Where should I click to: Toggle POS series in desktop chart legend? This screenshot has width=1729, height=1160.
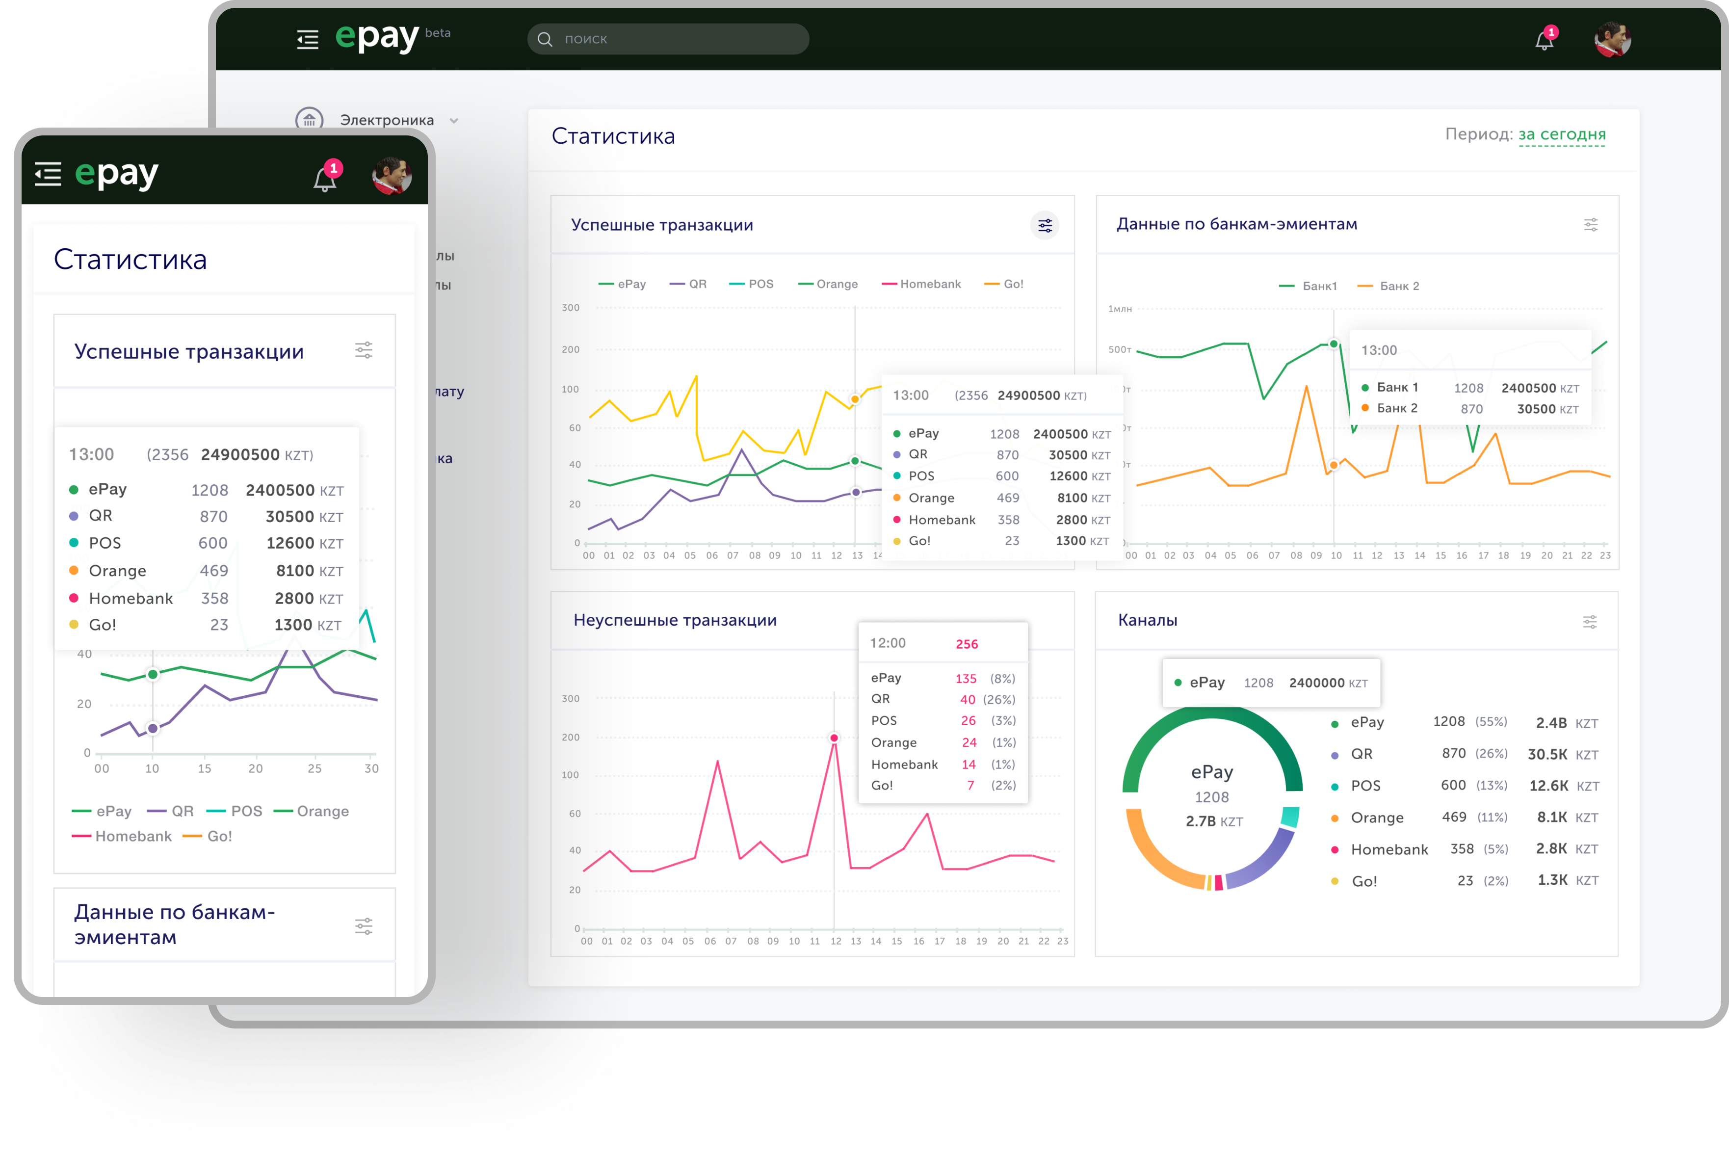point(751,284)
